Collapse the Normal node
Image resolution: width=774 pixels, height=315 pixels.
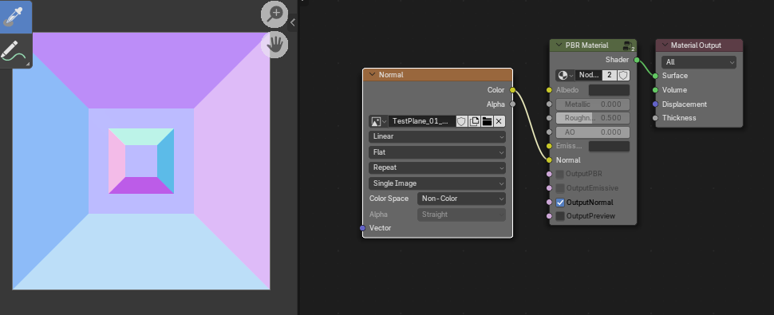pyautogui.click(x=372, y=75)
